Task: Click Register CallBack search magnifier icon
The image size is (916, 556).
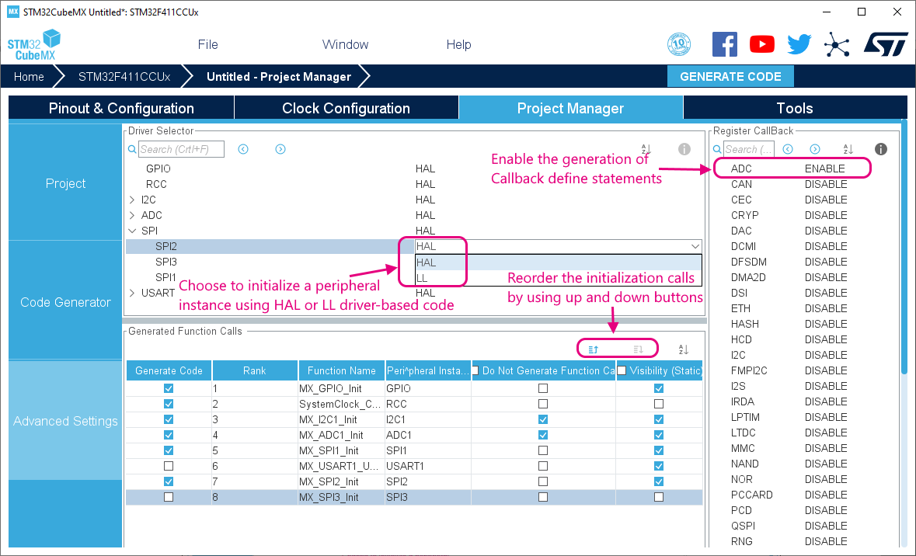Action: (717, 150)
